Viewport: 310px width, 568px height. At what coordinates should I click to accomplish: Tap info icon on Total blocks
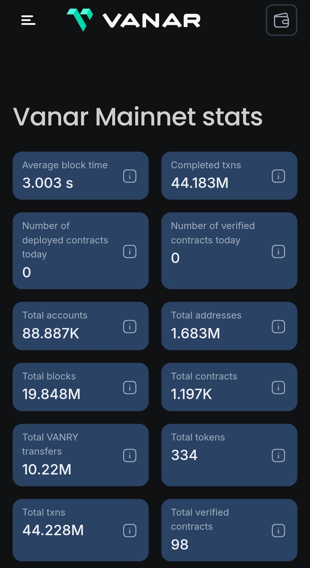click(x=130, y=388)
